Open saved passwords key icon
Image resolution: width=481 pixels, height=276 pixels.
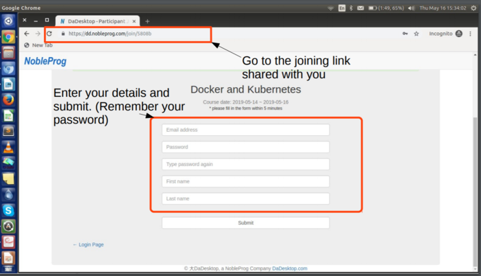405,34
